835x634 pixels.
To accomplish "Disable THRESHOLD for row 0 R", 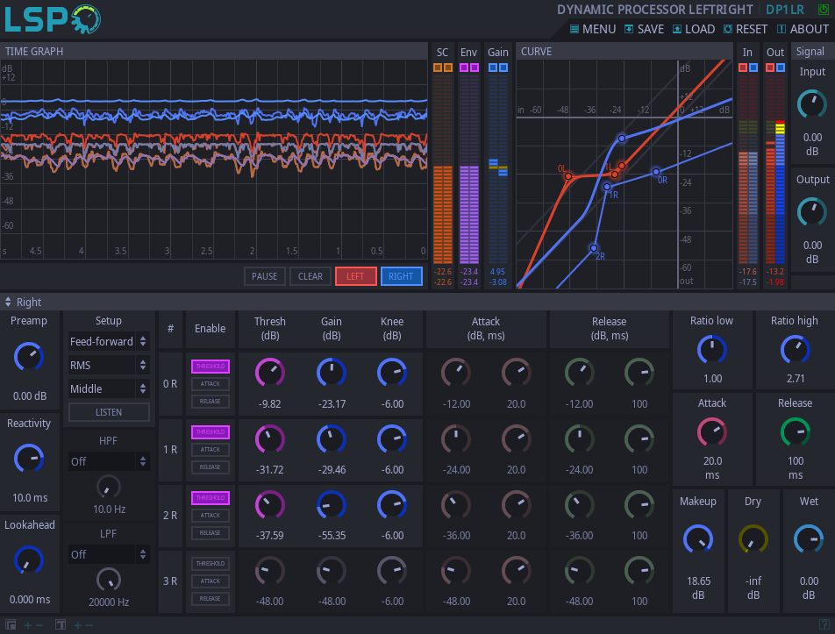I will [211, 367].
